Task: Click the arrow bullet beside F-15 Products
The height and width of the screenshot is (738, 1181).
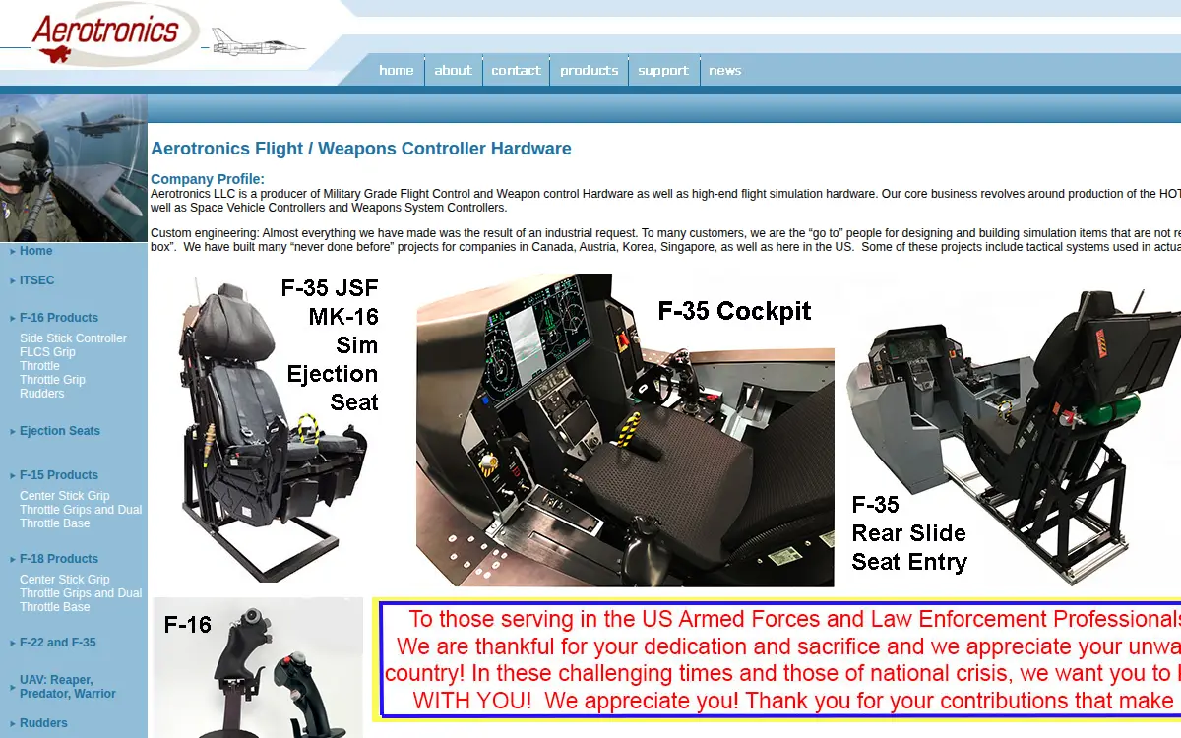Action: [x=13, y=476]
